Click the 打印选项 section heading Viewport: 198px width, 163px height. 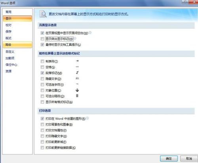pos(45,111)
